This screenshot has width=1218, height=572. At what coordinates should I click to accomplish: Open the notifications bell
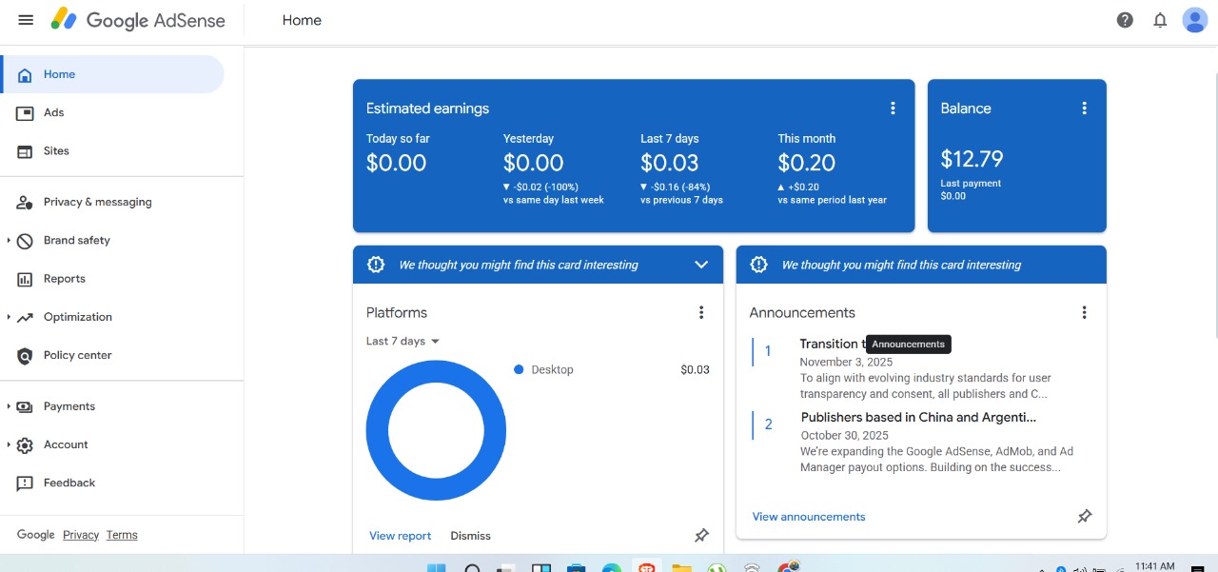[1160, 20]
